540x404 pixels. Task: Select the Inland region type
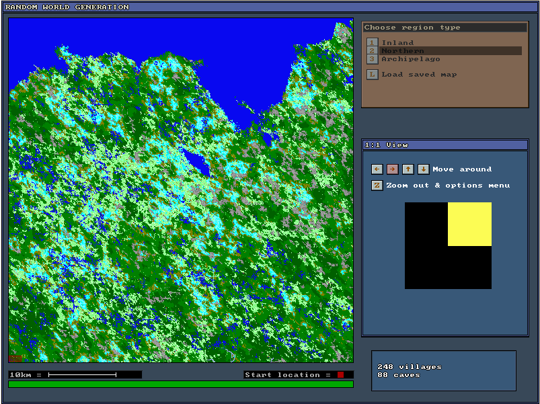[x=397, y=43]
